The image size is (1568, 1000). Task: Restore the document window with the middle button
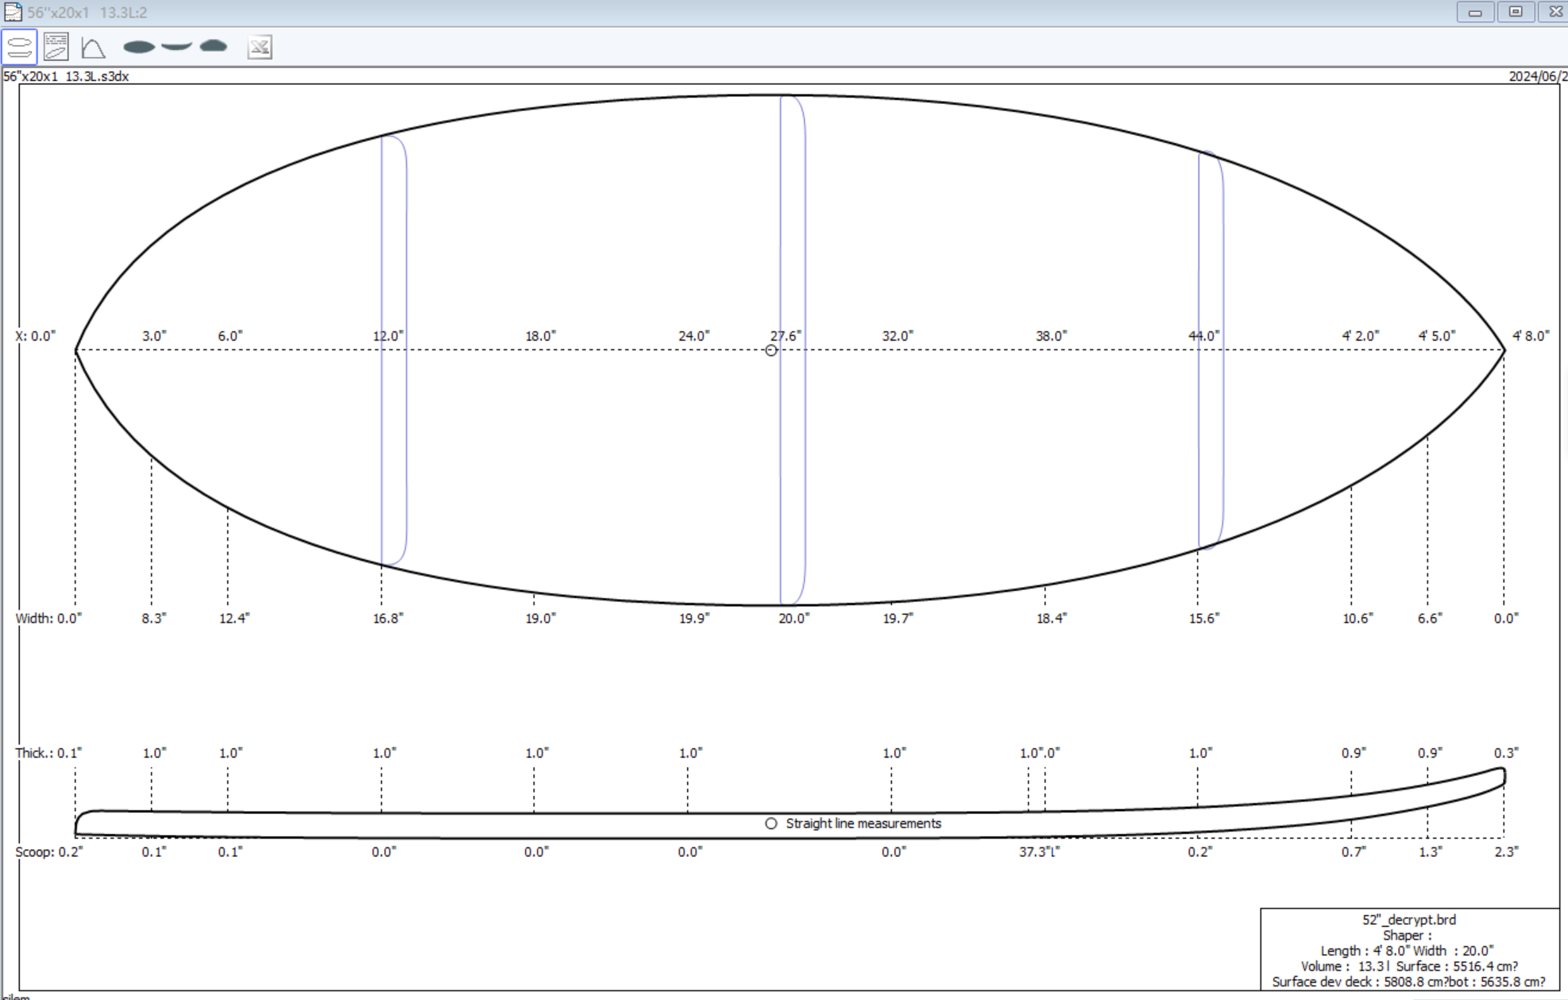click(x=1516, y=12)
